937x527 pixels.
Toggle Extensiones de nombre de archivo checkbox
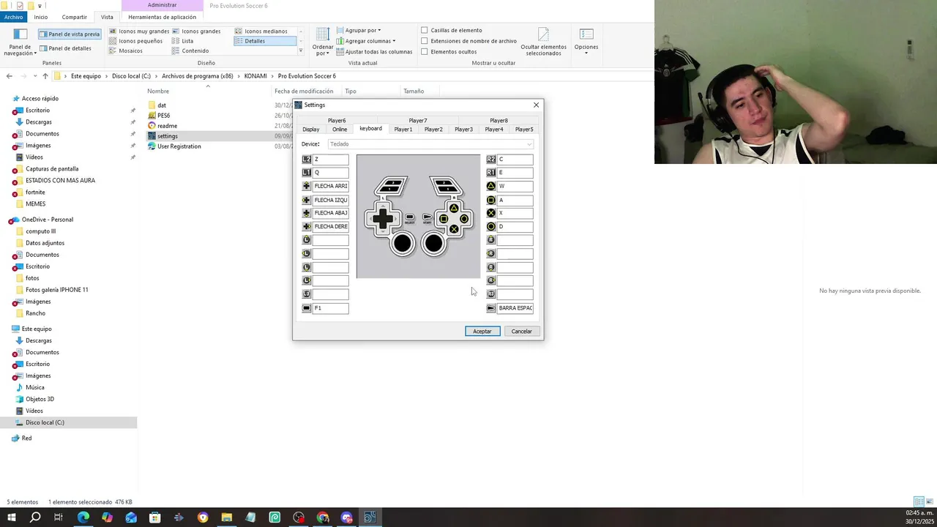pyautogui.click(x=425, y=41)
